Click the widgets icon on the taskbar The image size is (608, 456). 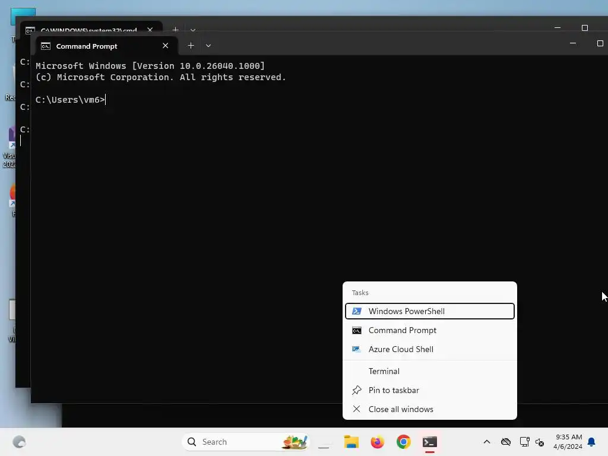19,442
